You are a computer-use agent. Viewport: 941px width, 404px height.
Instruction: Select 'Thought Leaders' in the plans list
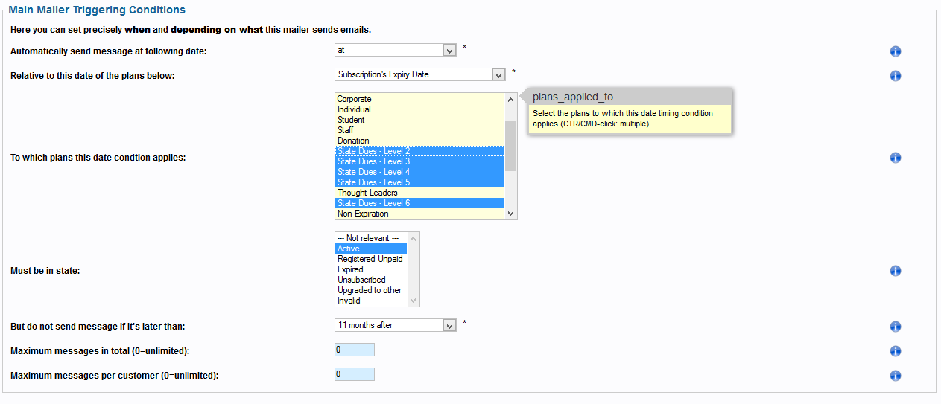pyautogui.click(x=419, y=193)
